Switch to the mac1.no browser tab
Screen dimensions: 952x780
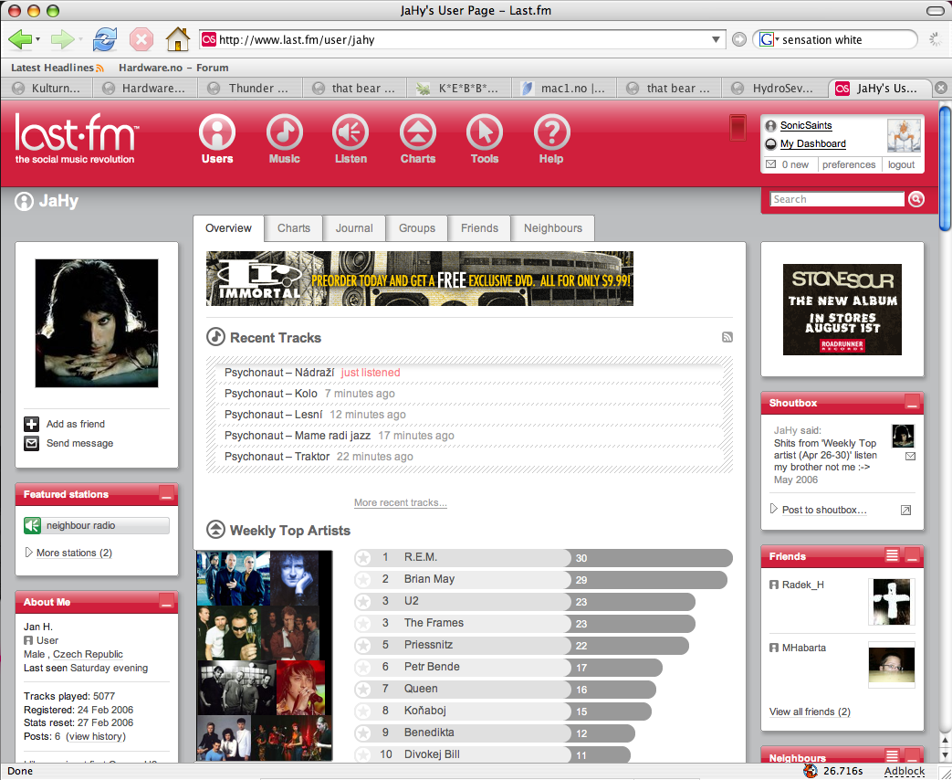[564, 88]
